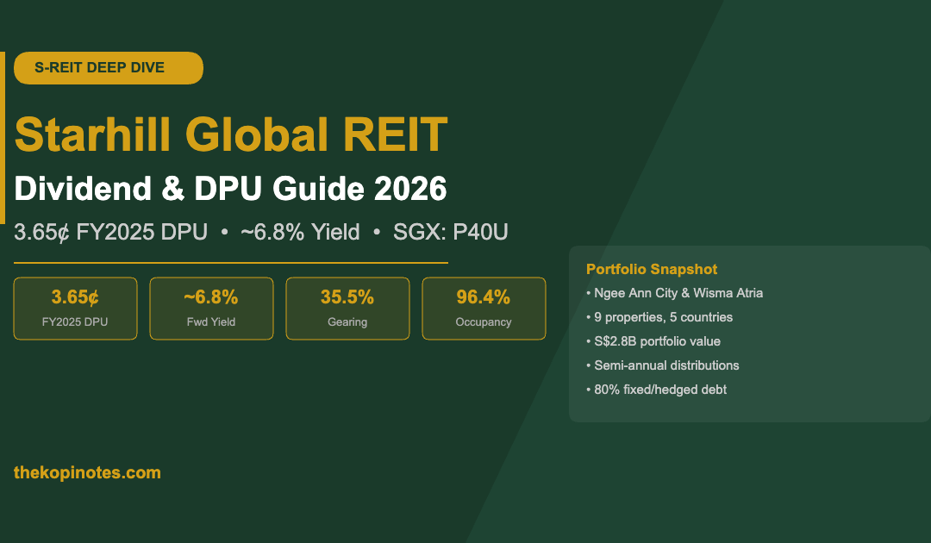Click the 96.4% Occupancy stat card

(x=484, y=309)
